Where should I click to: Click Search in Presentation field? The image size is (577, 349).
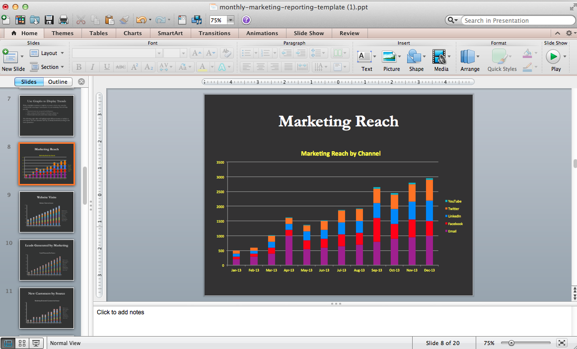coord(518,20)
